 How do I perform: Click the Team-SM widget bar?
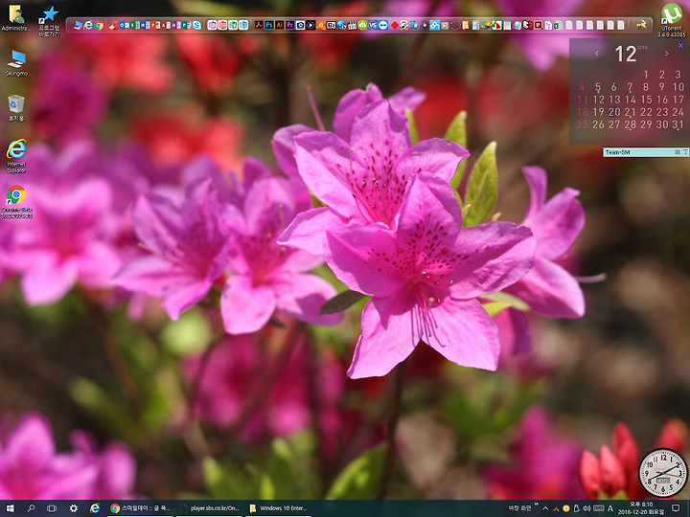646,152
